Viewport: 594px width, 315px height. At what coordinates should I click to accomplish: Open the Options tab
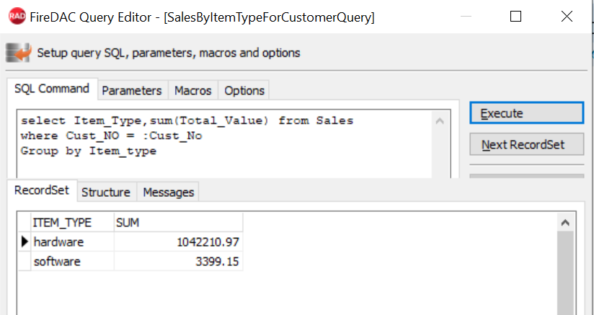point(244,91)
